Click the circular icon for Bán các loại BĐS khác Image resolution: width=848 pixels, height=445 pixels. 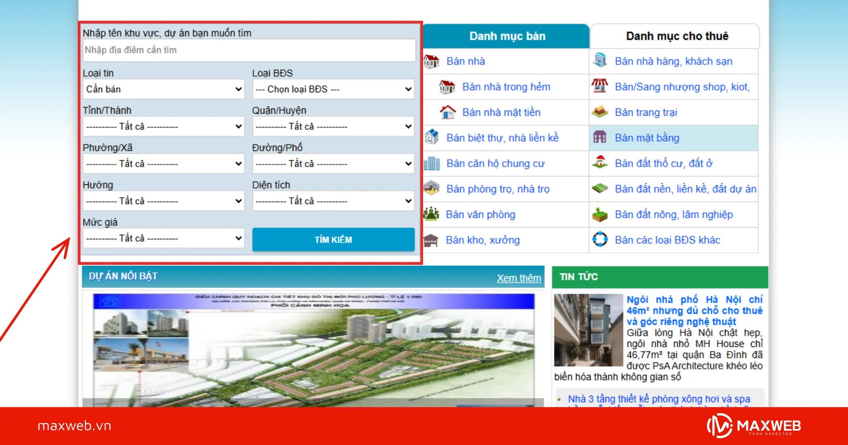point(600,239)
